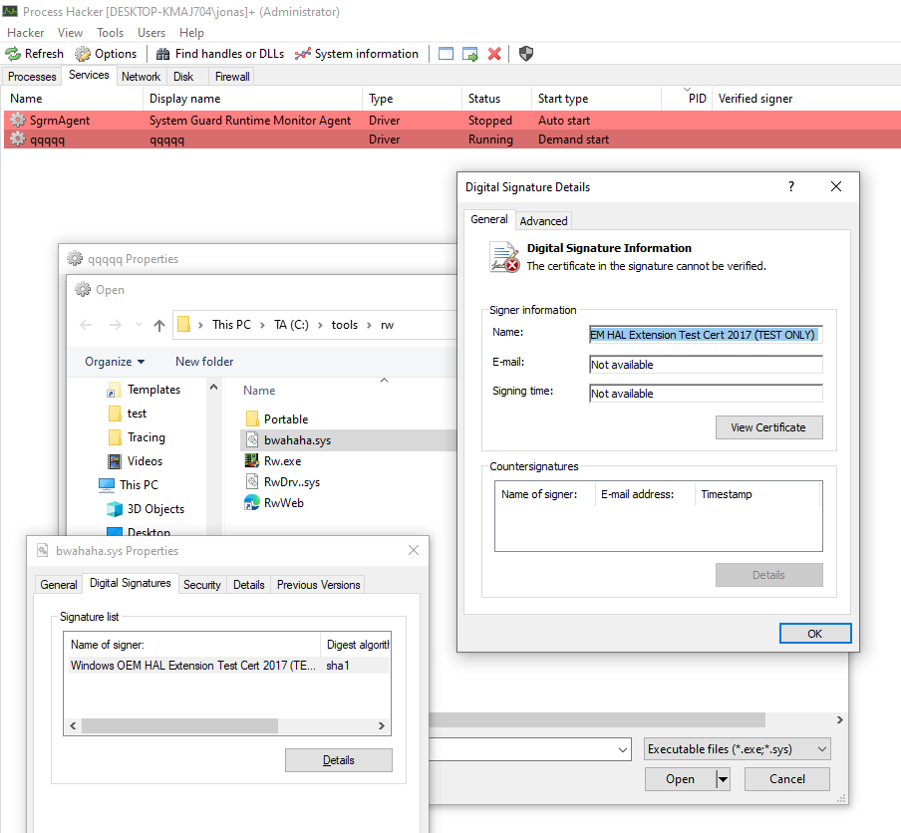Open Details tab in bwahaha.sys Properties

(249, 585)
